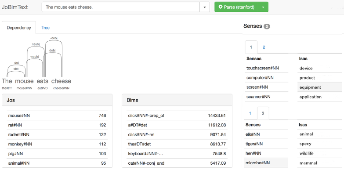Click the gear icon on Parse button
The height and width of the screenshot is (170, 344).
coord(221,7)
